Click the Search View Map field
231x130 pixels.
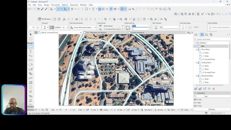pyautogui.click(x=212, y=39)
